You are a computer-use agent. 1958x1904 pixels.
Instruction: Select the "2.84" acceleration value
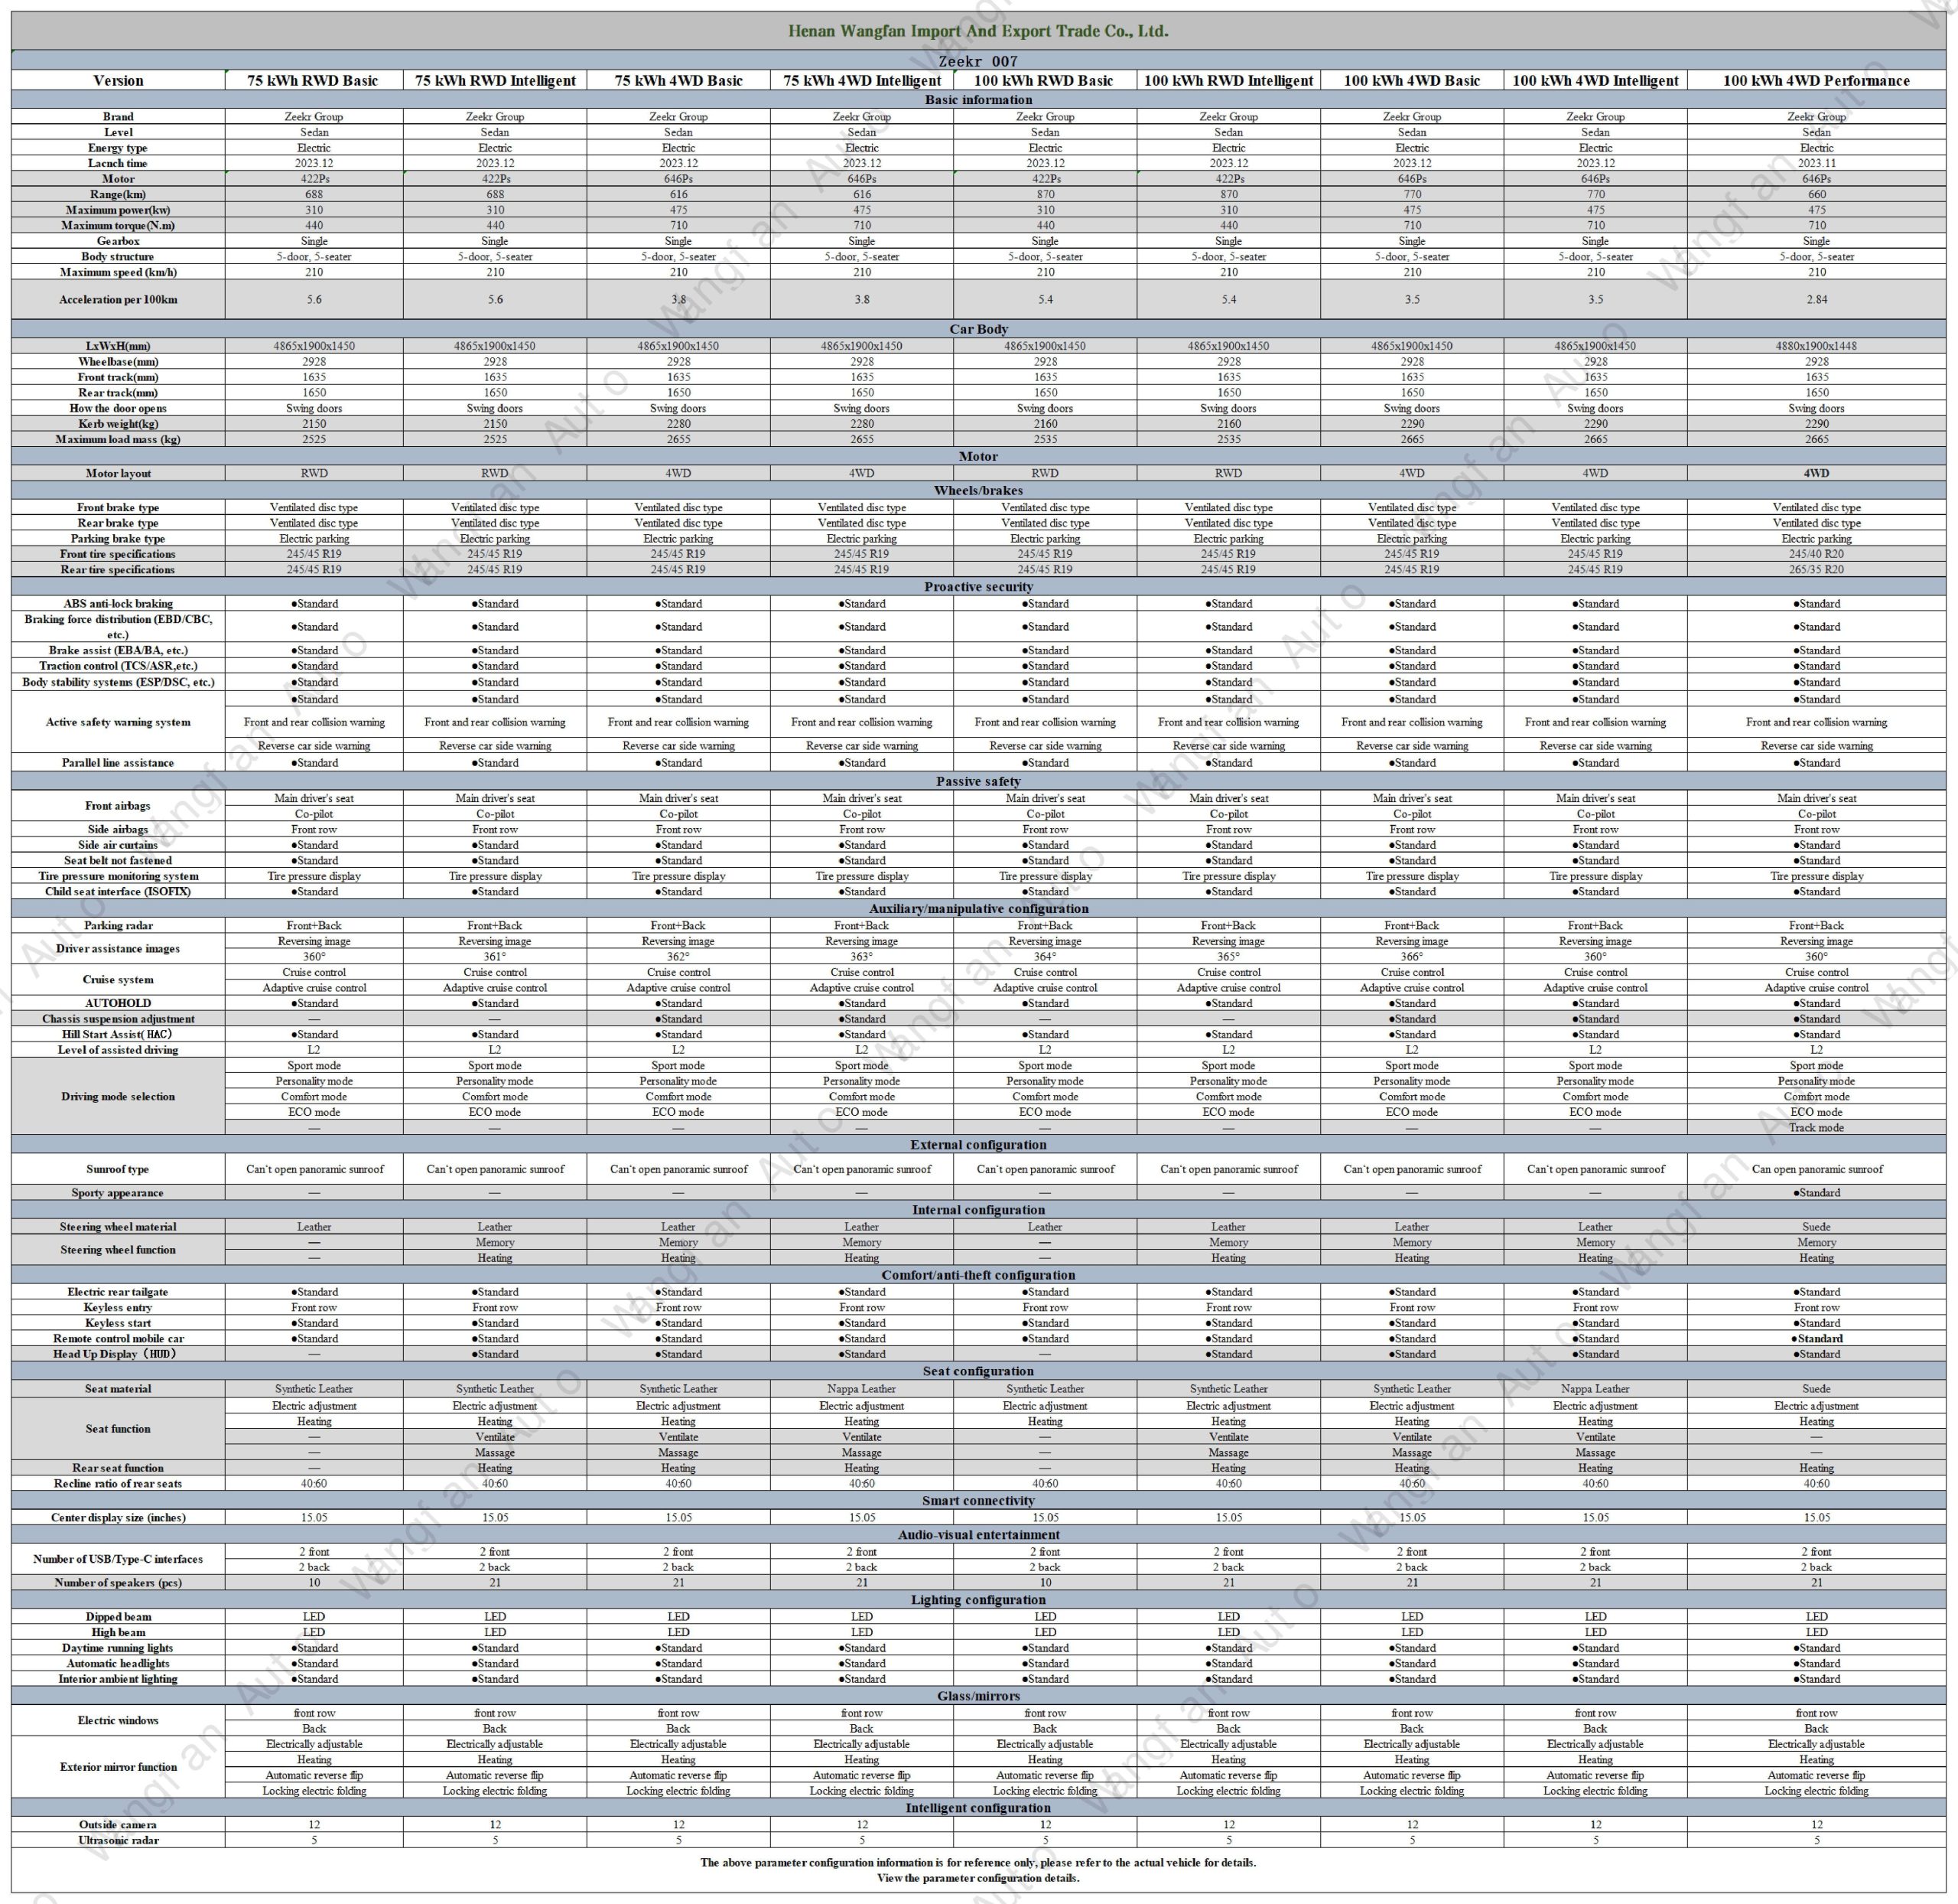pos(1816,299)
